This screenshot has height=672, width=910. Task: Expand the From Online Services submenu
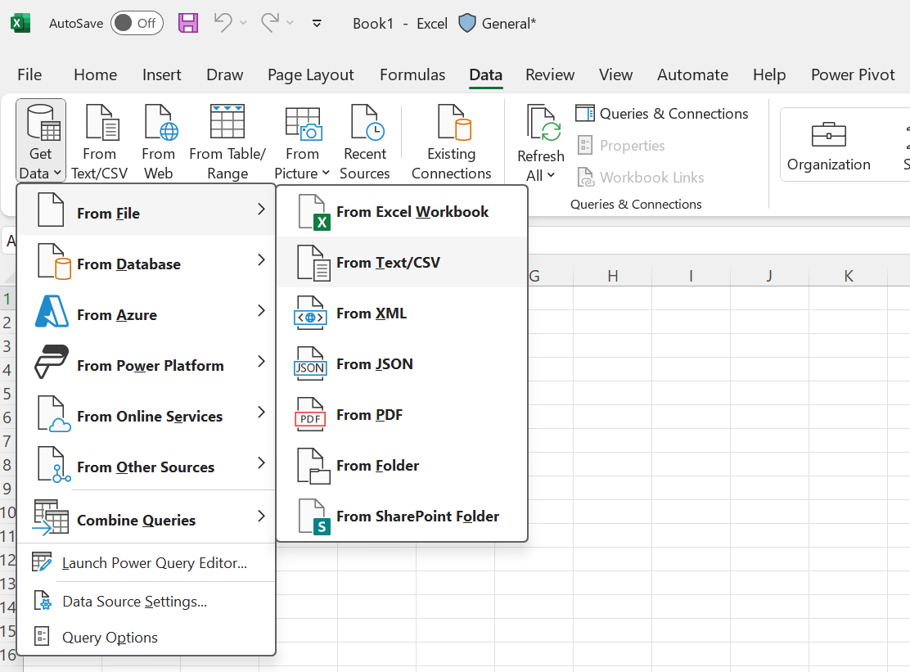point(146,413)
